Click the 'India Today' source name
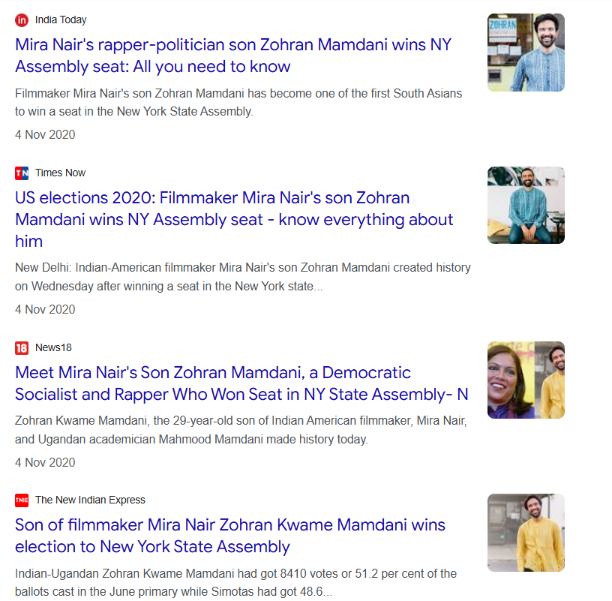The width and height of the screenshot is (612, 601). 61,20
